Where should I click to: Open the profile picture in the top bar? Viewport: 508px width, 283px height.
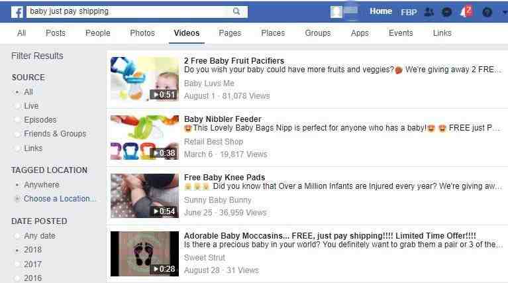click(x=336, y=12)
